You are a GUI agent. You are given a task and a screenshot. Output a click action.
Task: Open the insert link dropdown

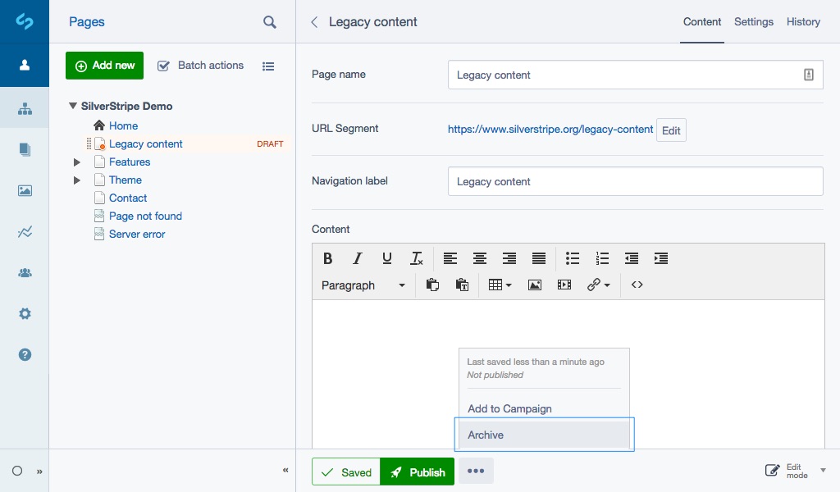click(598, 285)
